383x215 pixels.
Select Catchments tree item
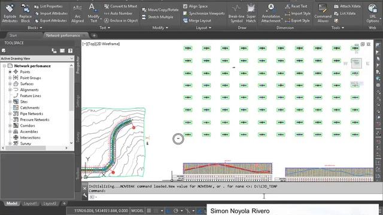(29, 107)
